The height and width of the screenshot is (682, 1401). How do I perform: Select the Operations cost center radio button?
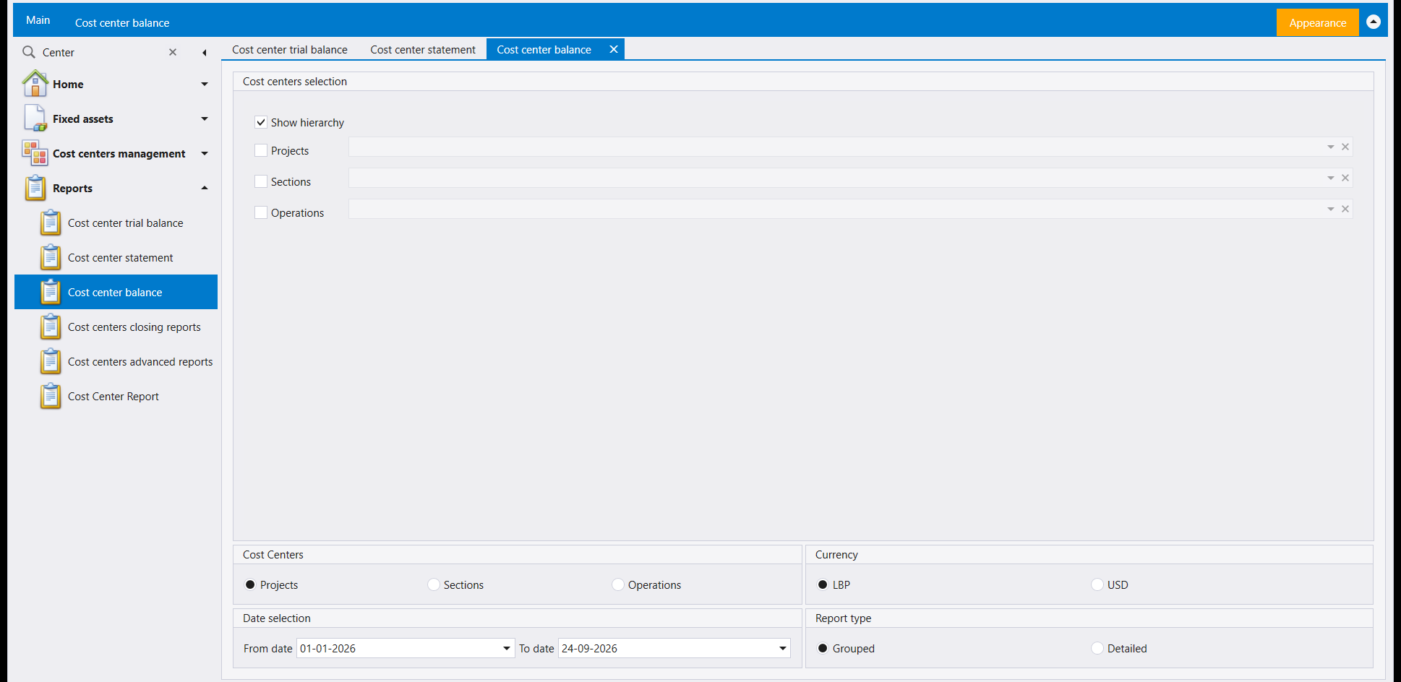click(x=618, y=584)
